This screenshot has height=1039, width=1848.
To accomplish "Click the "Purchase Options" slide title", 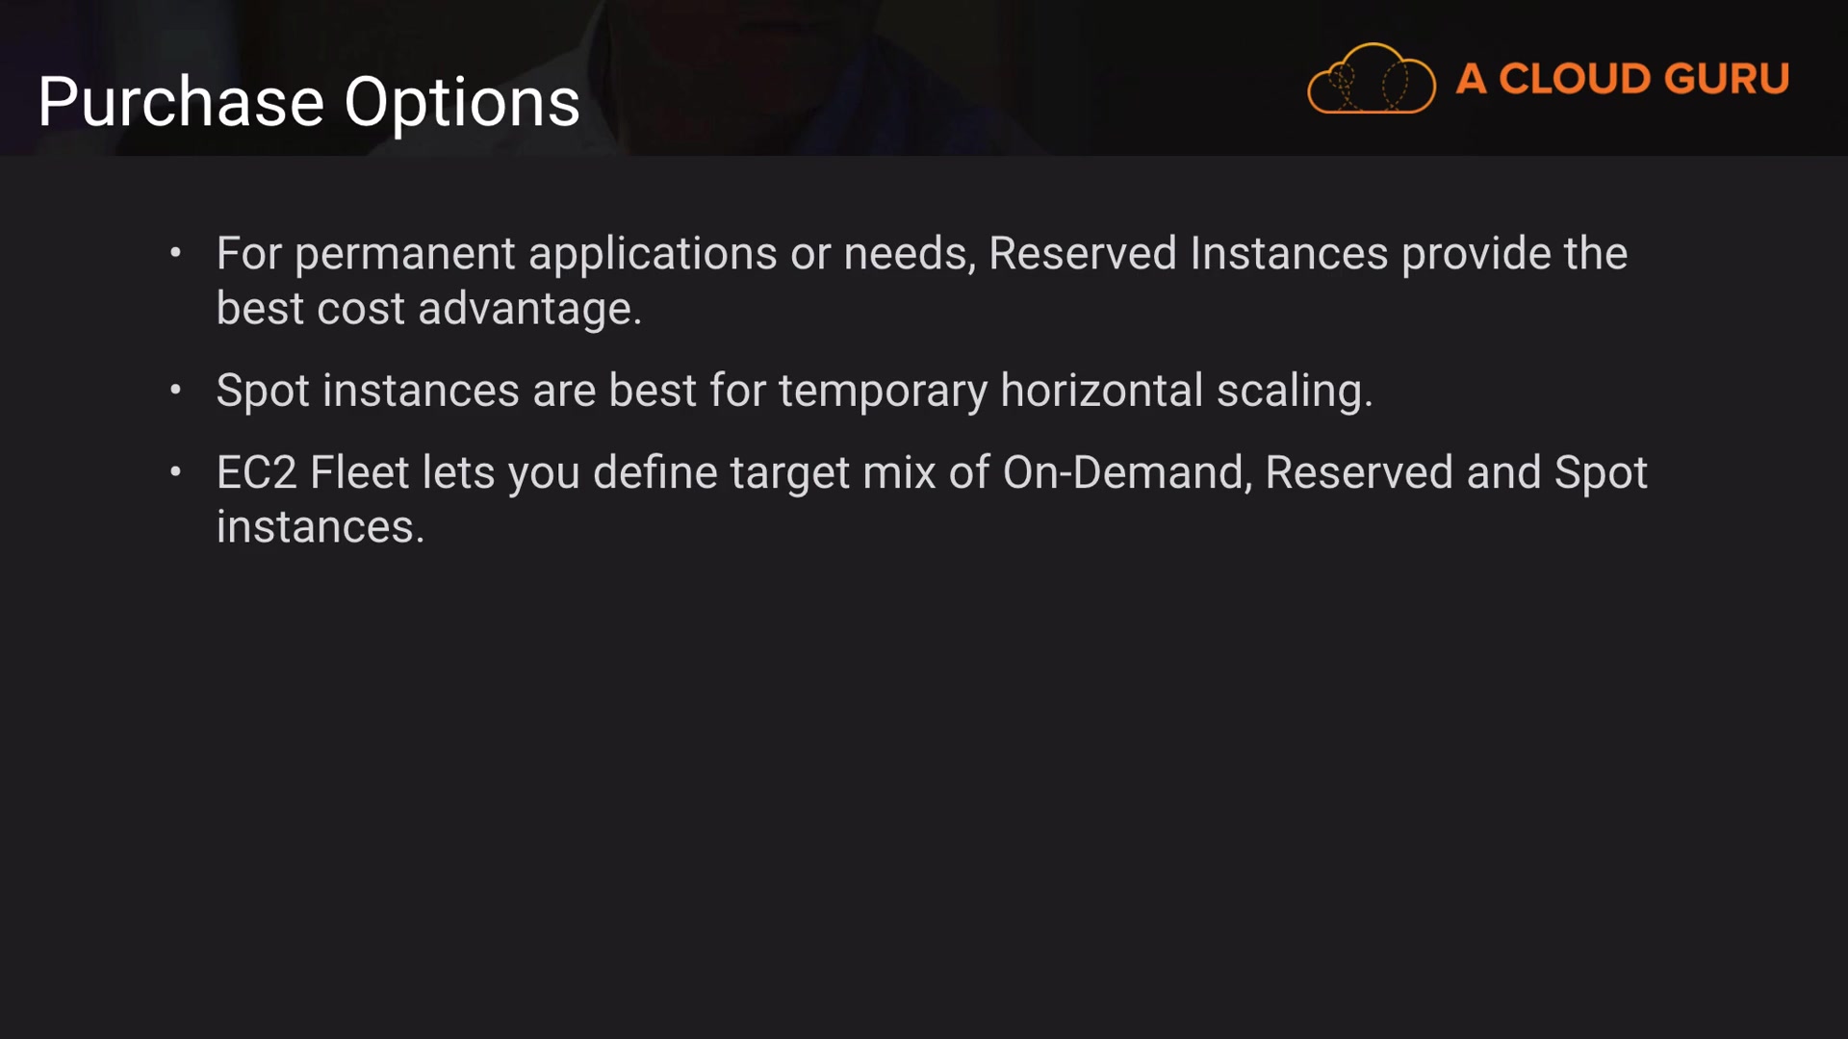I will 309,102.
